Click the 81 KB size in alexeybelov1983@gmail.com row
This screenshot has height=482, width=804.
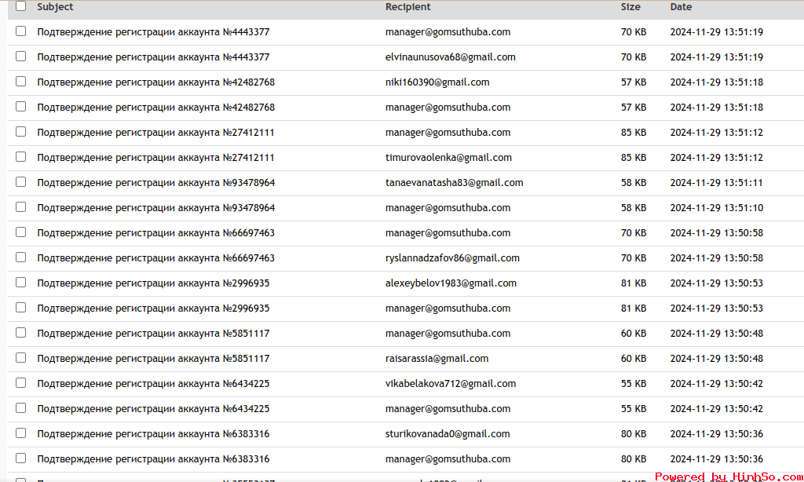(x=634, y=283)
